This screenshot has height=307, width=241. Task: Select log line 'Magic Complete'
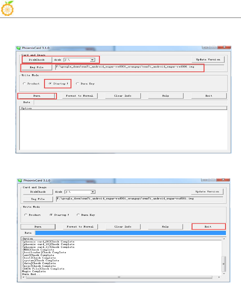(x=34, y=271)
